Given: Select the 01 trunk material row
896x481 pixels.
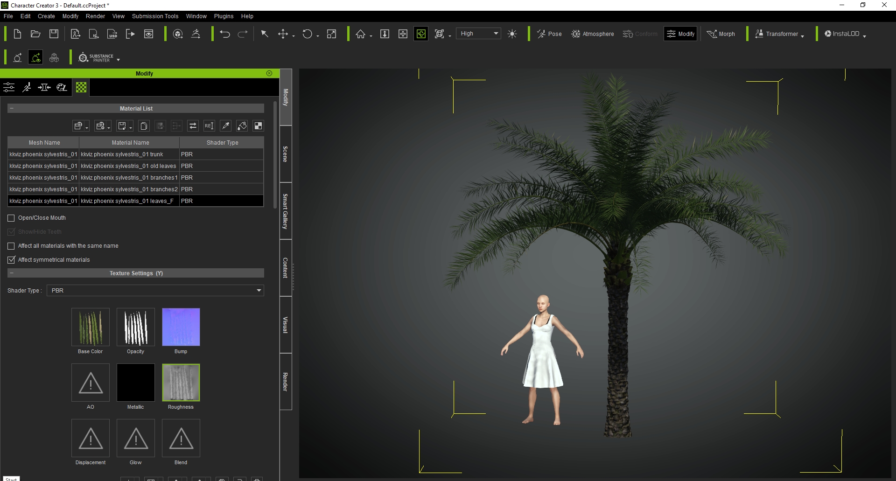Looking at the screenshot, I should [x=136, y=154].
